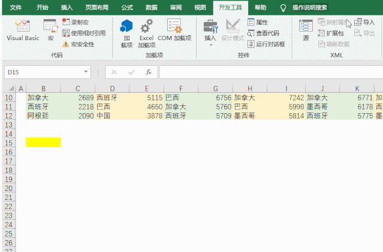Select column D header

tap(112, 89)
